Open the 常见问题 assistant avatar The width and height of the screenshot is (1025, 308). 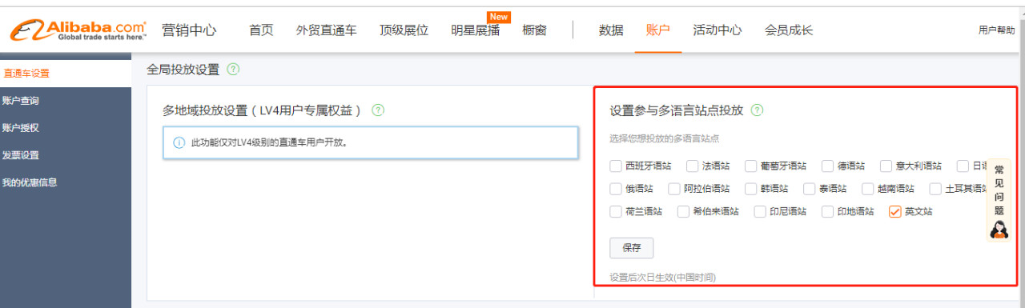999,229
